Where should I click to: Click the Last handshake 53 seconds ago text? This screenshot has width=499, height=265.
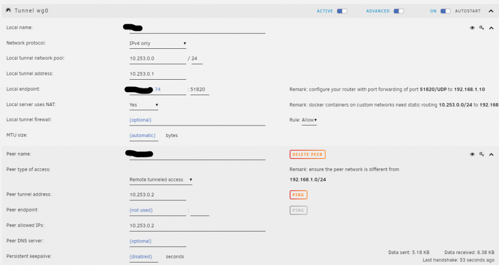coord(458,260)
